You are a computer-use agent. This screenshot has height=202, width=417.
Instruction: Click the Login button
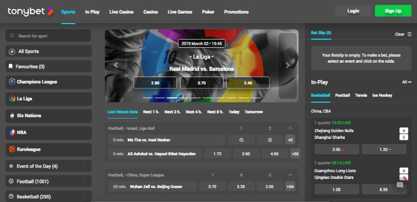coord(353,11)
